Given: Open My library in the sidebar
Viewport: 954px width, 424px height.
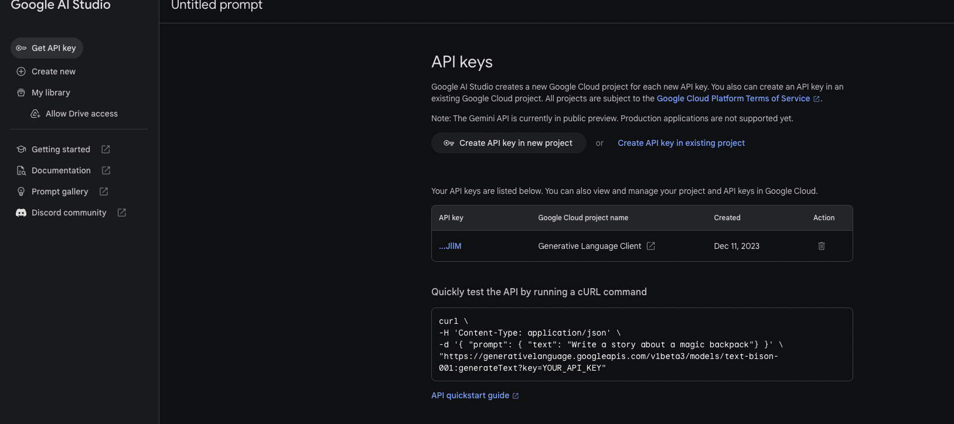Looking at the screenshot, I should tap(51, 93).
